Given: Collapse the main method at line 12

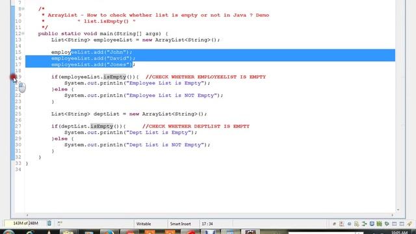Looking at the screenshot, I should (23, 33).
